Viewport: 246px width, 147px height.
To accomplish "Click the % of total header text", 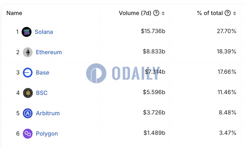I will [x=210, y=13].
